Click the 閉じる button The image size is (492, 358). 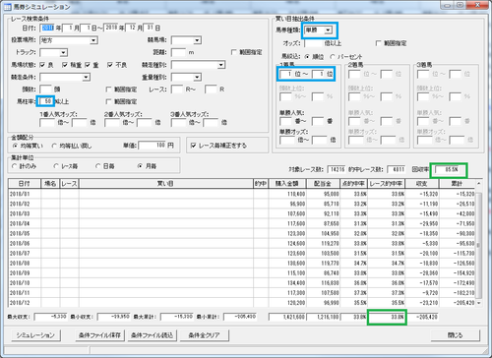(x=455, y=335)
